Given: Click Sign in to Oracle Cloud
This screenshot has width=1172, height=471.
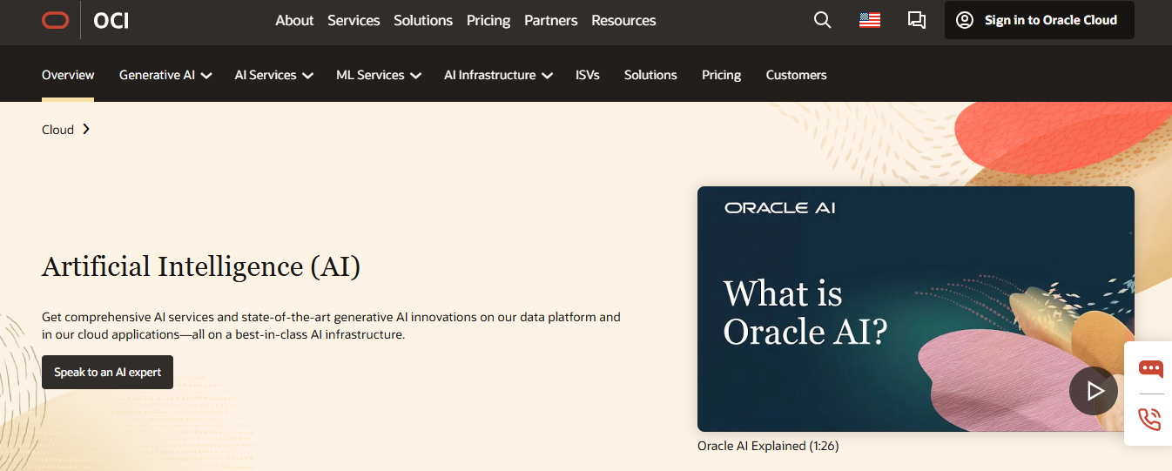Looking at the screenshot, I should 1039,20.
